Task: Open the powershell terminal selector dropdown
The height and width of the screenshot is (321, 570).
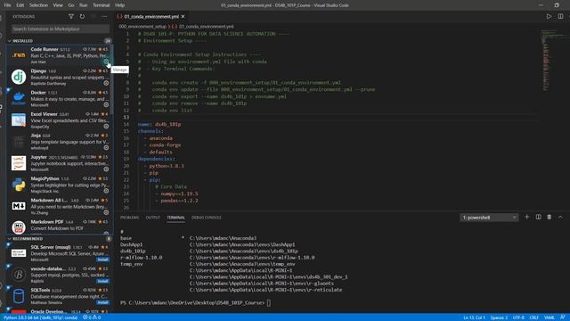Action: pyautogui.click(x=489, y=218)
